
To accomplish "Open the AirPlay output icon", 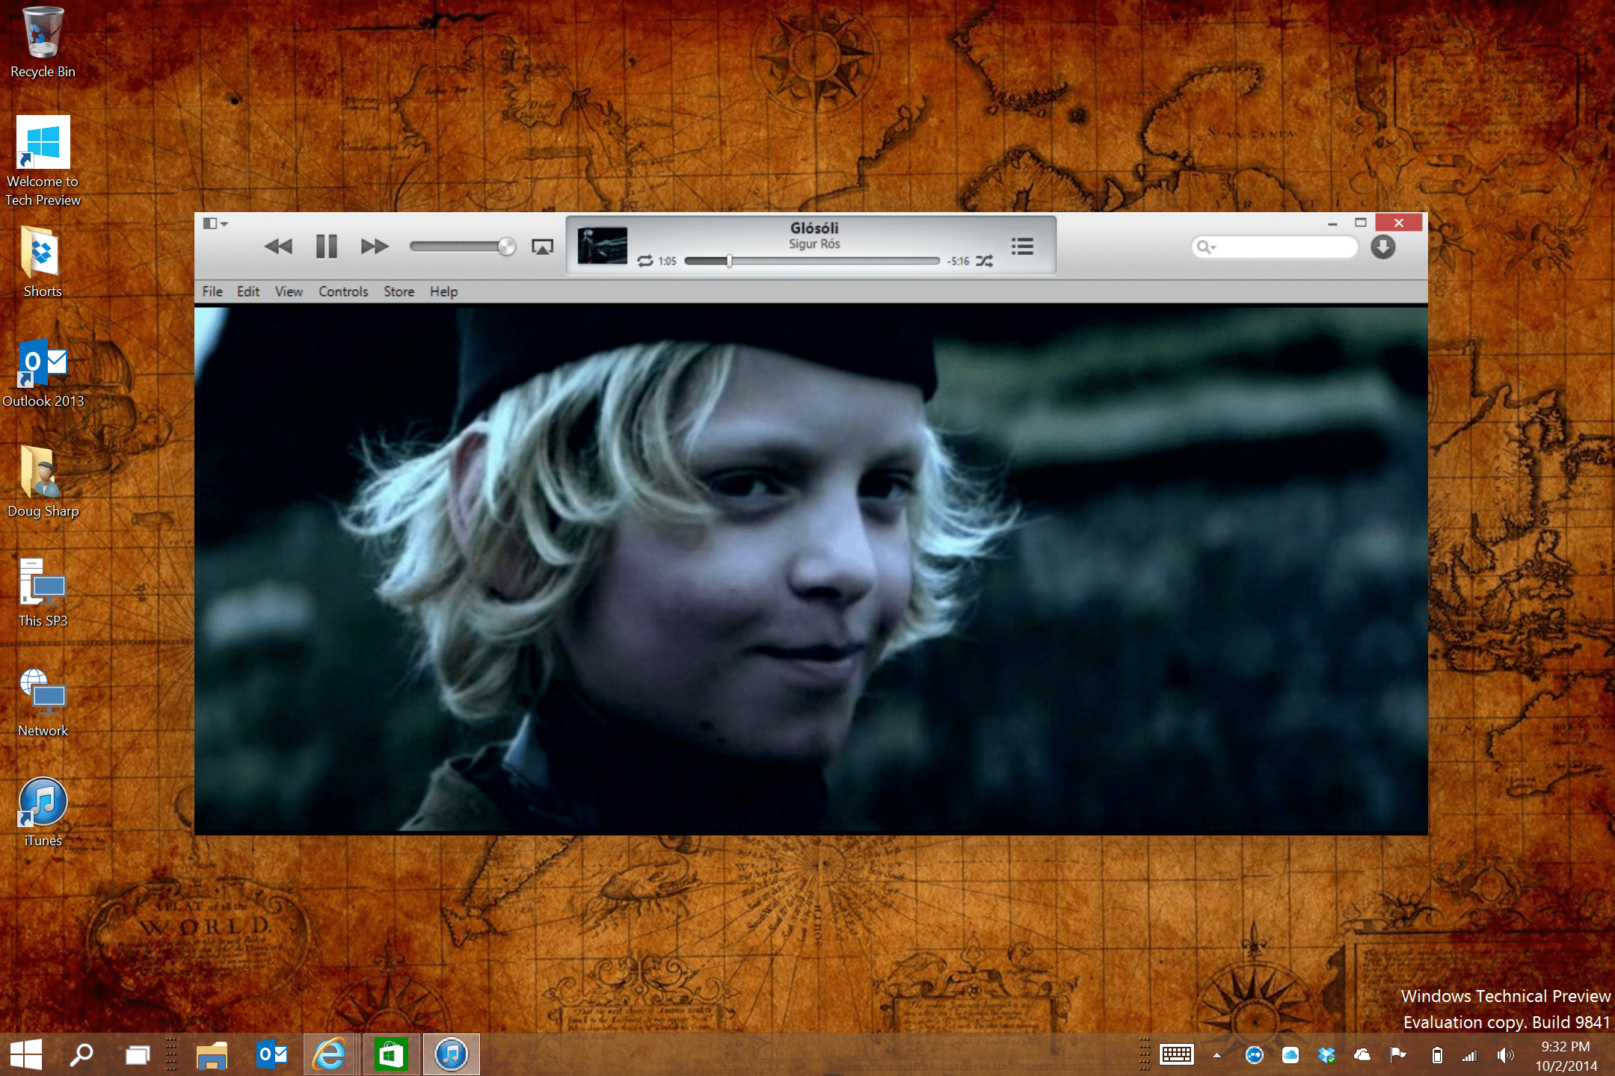I will pyautogui.click(x=542, y=247).
